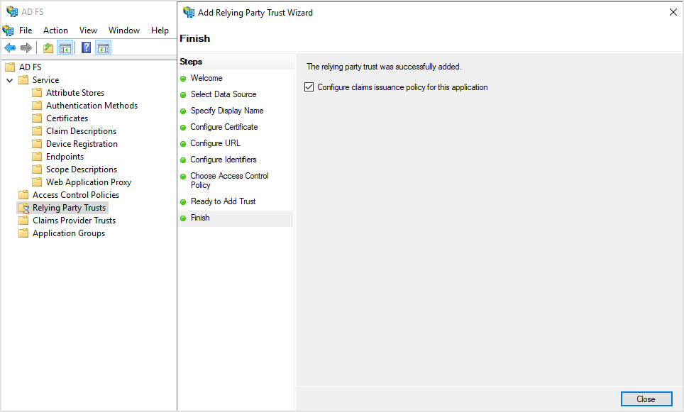Select the Certificates folder

coord(68,118)
